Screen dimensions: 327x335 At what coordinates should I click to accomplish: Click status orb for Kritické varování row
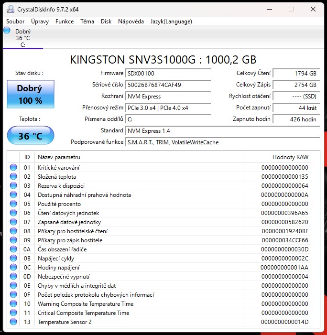(13, 168)
